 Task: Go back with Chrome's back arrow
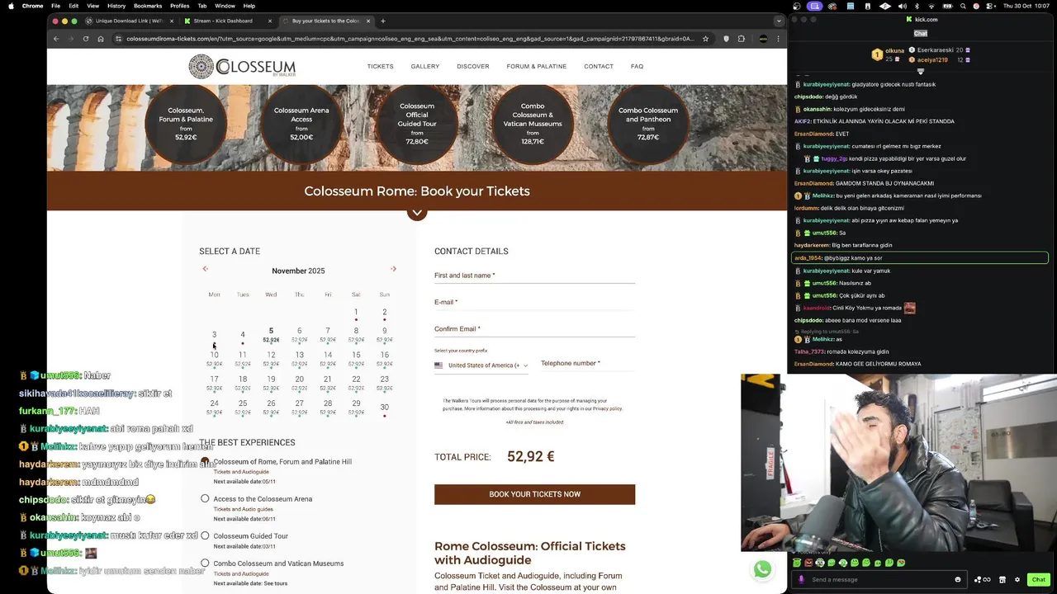tap(56, 39)
